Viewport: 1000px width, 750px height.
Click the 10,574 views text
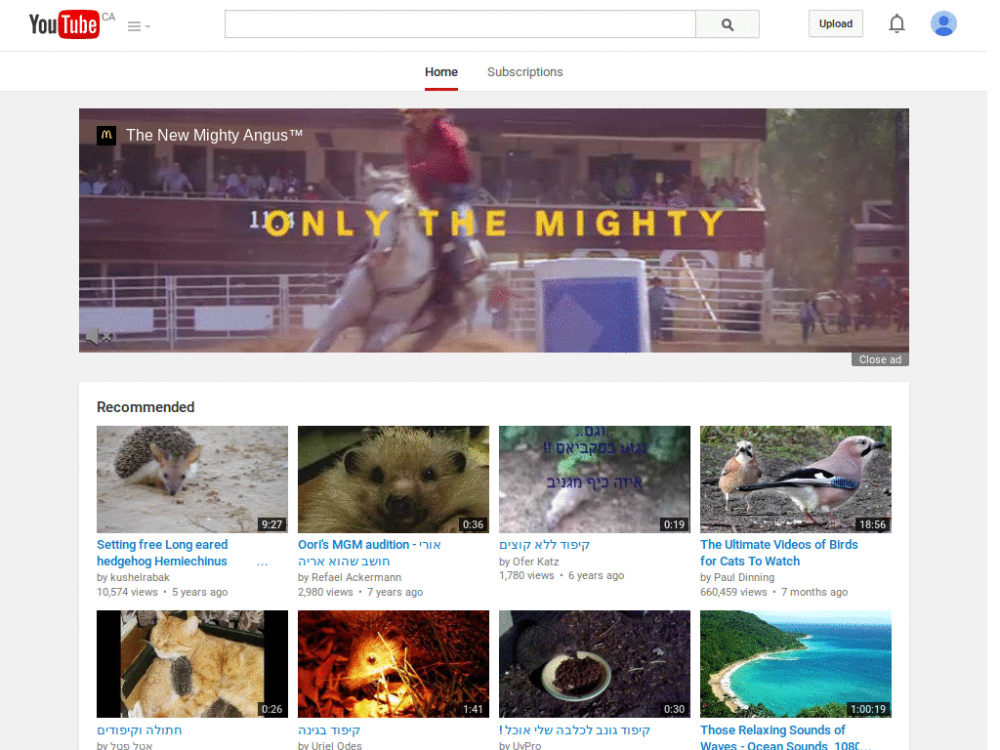tap(127, 593)
